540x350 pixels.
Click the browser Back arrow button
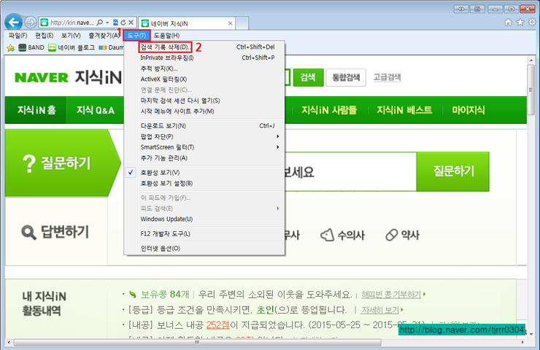[14, 23]
